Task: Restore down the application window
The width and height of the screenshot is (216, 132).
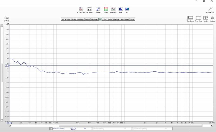Action: pyautogui.click(x=204, y=1)
